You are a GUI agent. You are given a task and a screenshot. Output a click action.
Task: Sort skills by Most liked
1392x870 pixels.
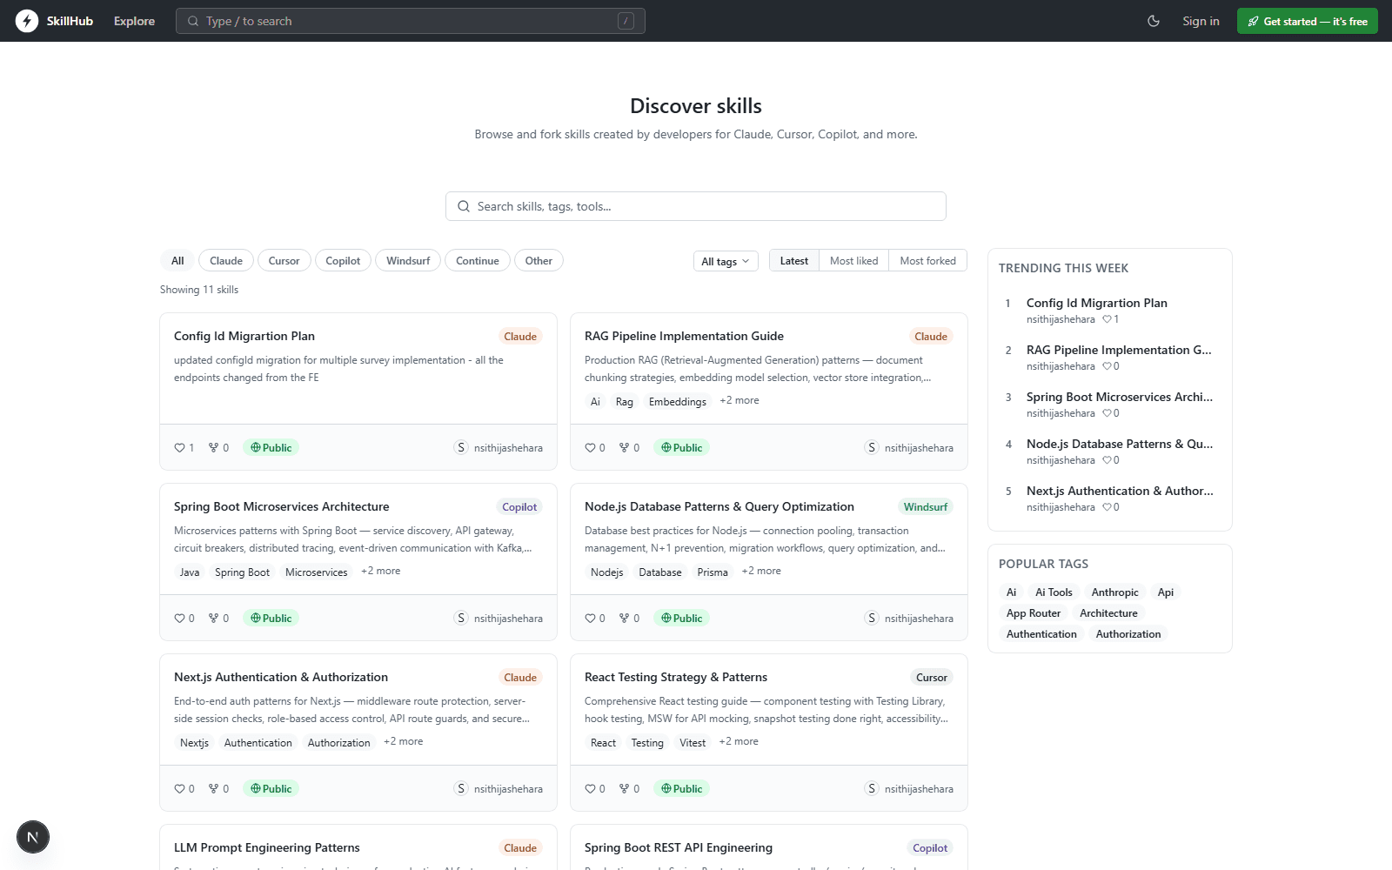click(853, 260)
